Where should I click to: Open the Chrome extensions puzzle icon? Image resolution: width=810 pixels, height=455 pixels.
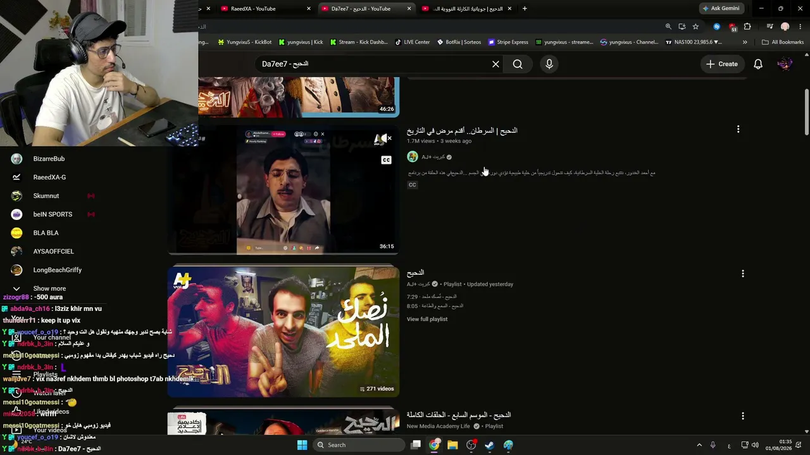pos(747,27)
